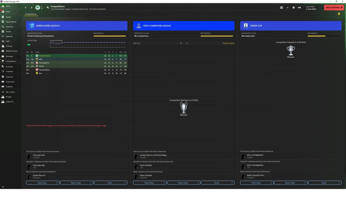The image size is (346, 211).
Task: Open Rules under Greek Cup
Action: tap(325, 183)
